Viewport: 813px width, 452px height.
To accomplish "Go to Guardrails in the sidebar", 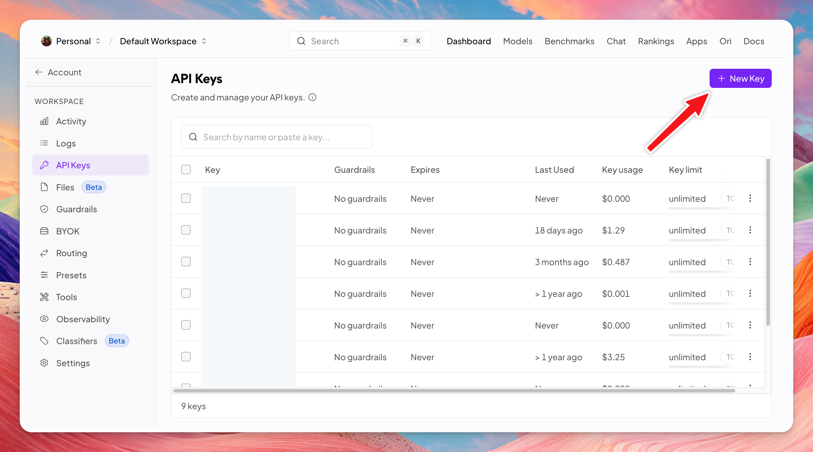I will (x=91, y=209).
